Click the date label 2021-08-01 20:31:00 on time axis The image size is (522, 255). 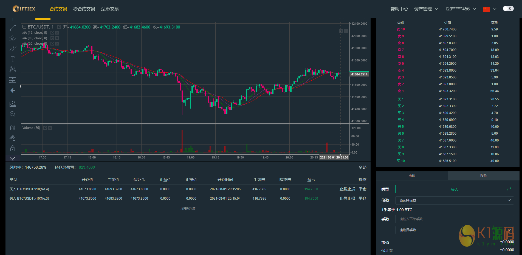tap(334, 157)
